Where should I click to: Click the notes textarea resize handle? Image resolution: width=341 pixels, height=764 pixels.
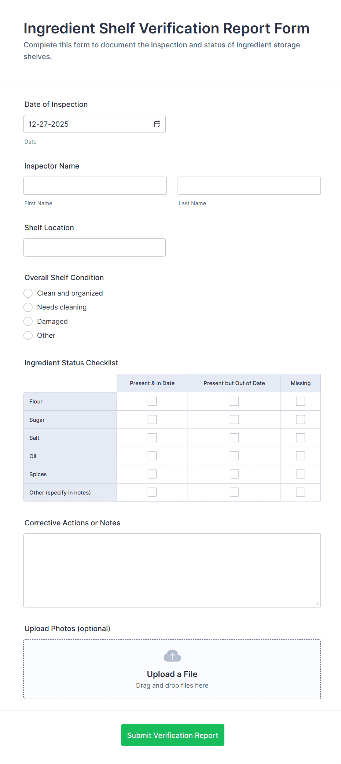(317, 604)
